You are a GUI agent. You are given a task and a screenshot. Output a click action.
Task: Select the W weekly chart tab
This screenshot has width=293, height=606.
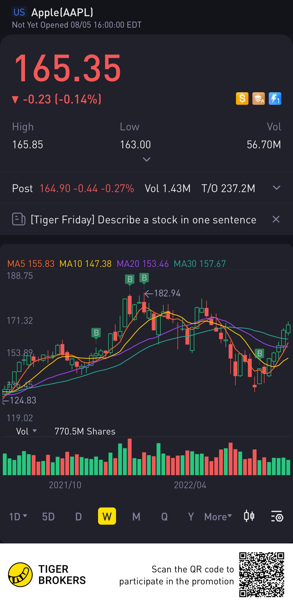pyautogui.click(x=107, y=516)
